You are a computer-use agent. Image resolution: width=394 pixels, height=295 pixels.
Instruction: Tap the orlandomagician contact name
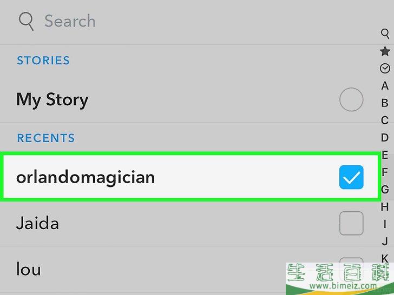coord(86,178)
